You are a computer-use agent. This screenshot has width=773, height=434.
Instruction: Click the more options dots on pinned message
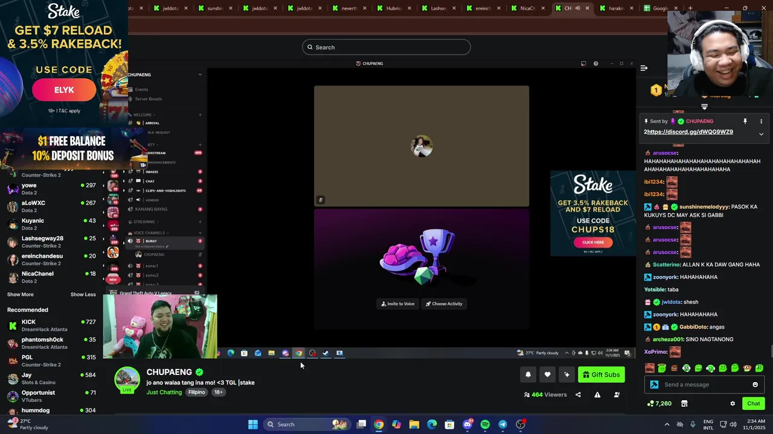pos(761,121)
